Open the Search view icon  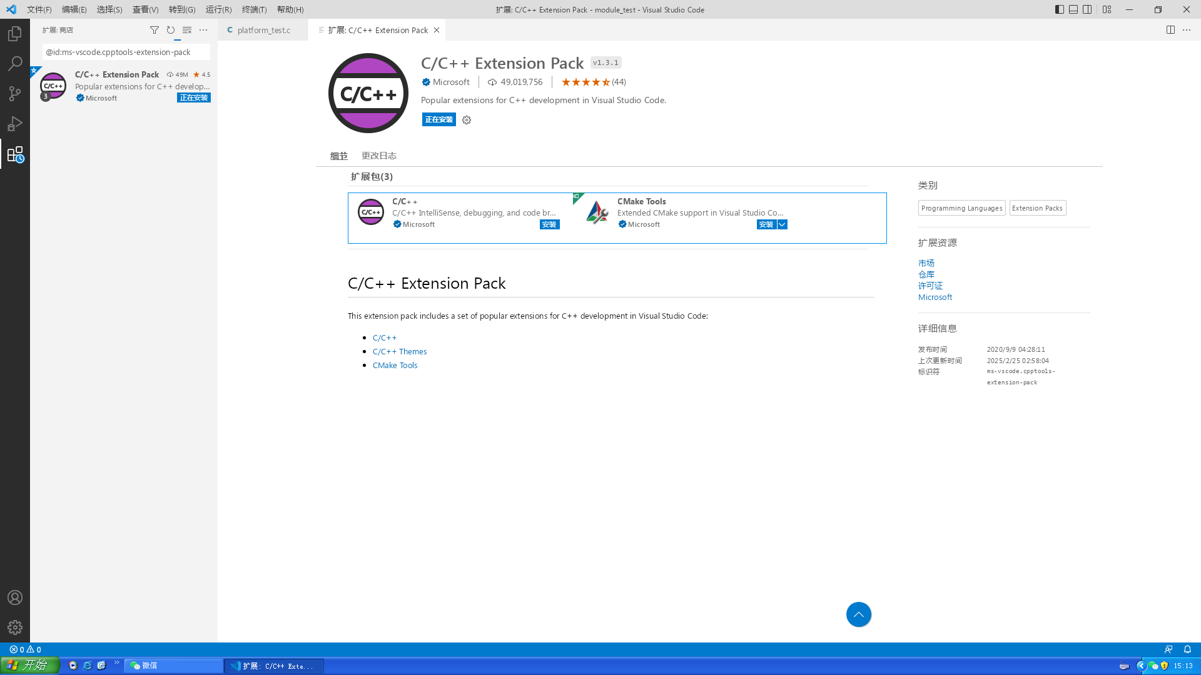click(x=15, y=64)
